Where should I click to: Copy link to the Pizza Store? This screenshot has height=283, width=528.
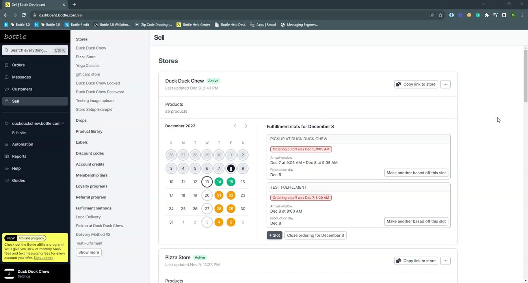[x=416, y=261]
